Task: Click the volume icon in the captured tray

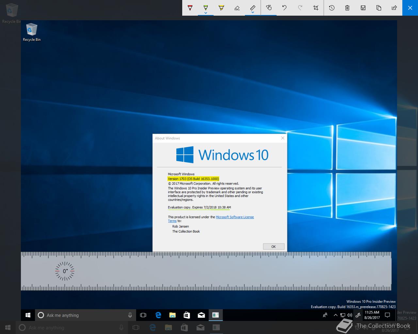Action: point(350,315)
